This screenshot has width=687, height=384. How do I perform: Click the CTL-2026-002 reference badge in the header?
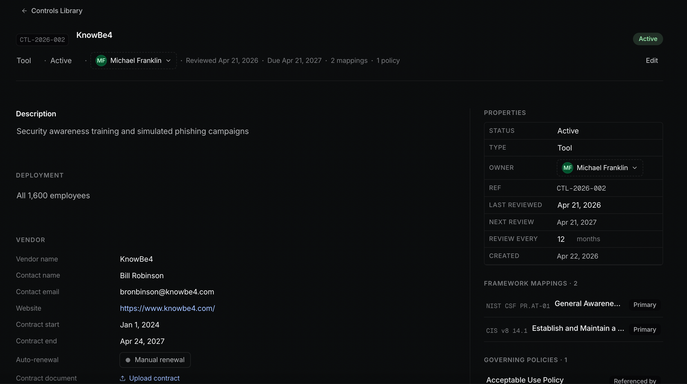pyautogui.click(x=42, y=40)
